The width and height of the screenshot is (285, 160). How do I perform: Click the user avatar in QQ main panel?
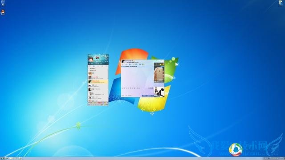click(91, 60)
